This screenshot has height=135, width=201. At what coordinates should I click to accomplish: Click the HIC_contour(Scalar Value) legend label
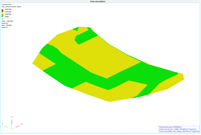[11, 6]
